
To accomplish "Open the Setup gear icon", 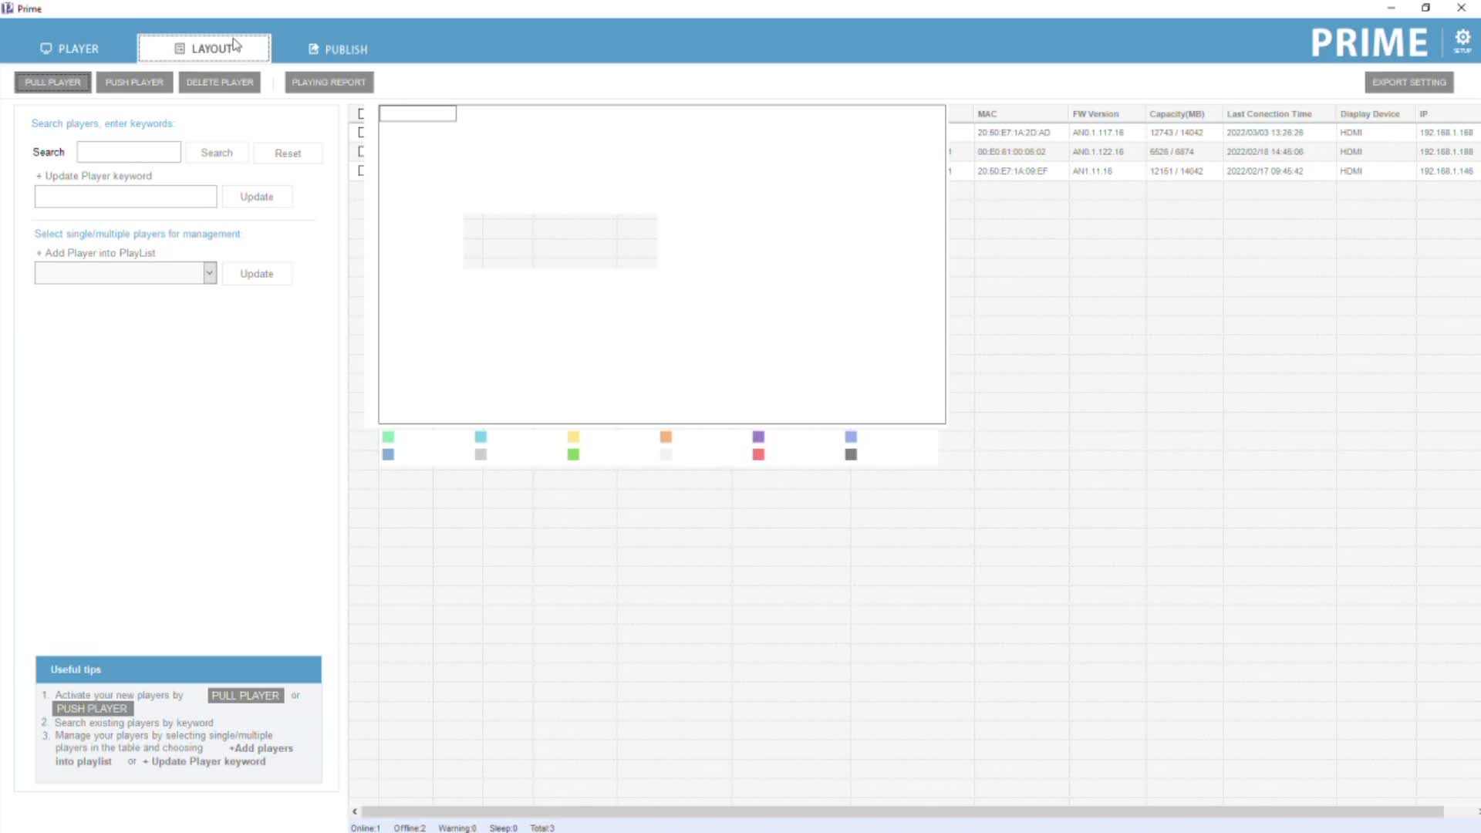I will [1462, 40].
